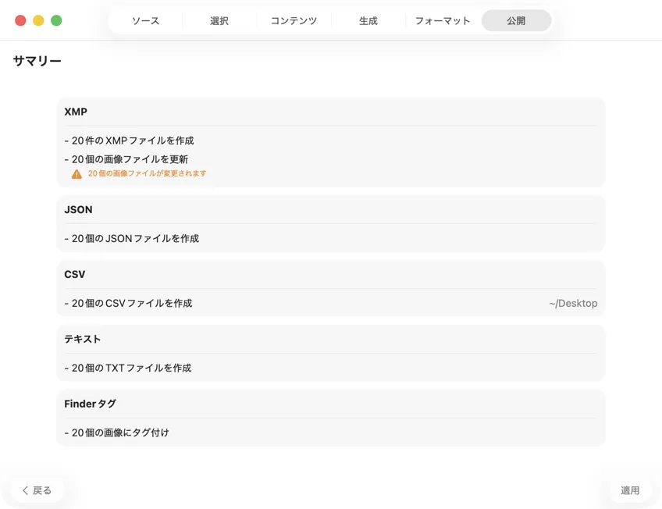
Task: Click the active 公開 tab
Action: click(x=516, y=21)
